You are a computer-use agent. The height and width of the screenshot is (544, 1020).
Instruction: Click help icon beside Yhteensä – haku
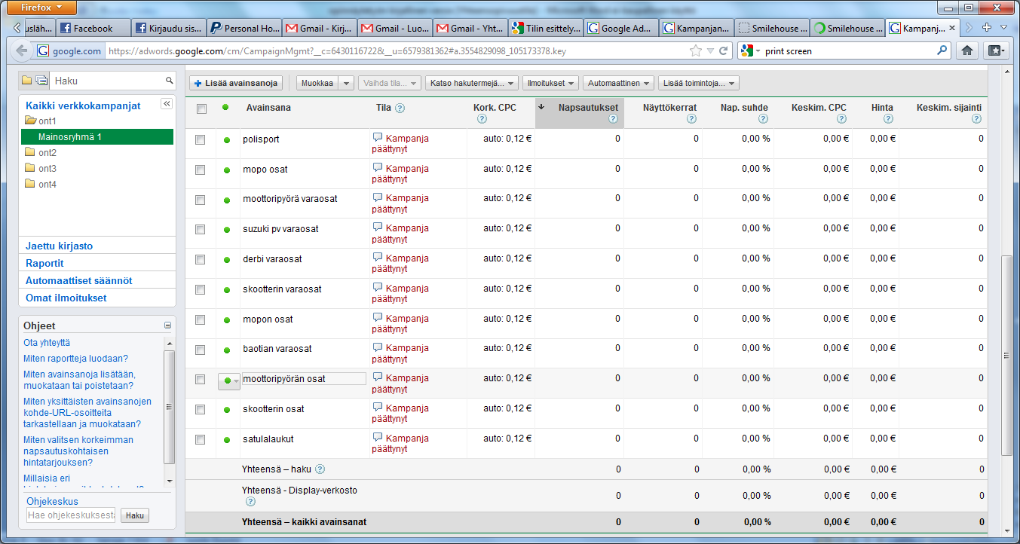click(320, 469)
